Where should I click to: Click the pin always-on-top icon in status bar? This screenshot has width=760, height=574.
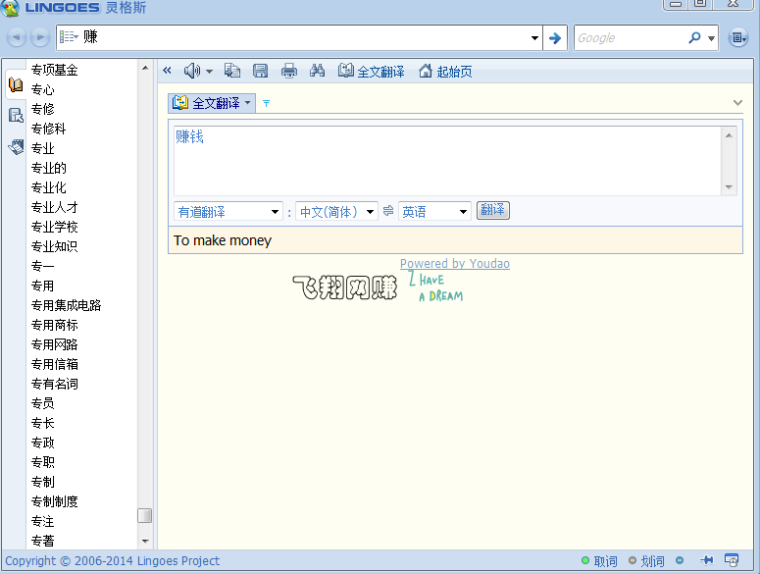coord(706,561)
